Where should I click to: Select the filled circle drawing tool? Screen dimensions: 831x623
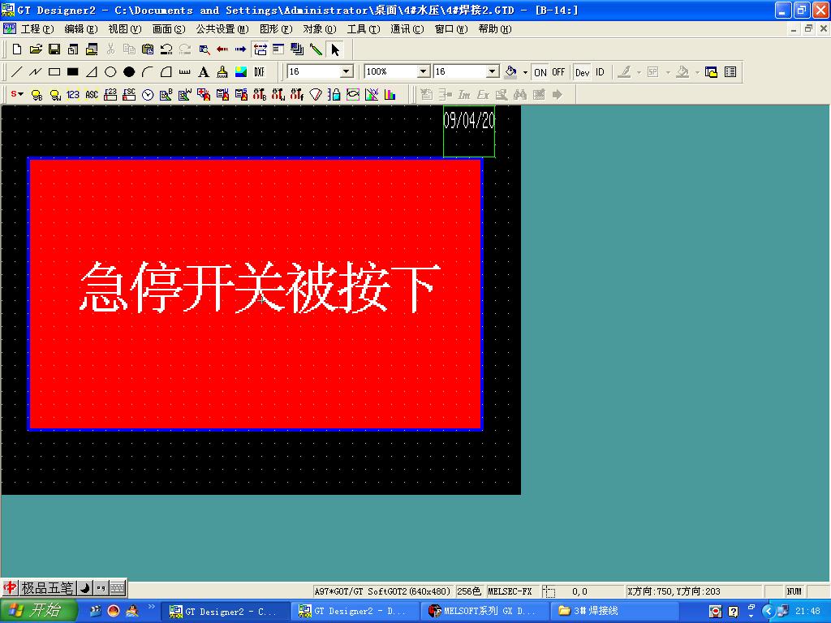click(x=129, y=72)
